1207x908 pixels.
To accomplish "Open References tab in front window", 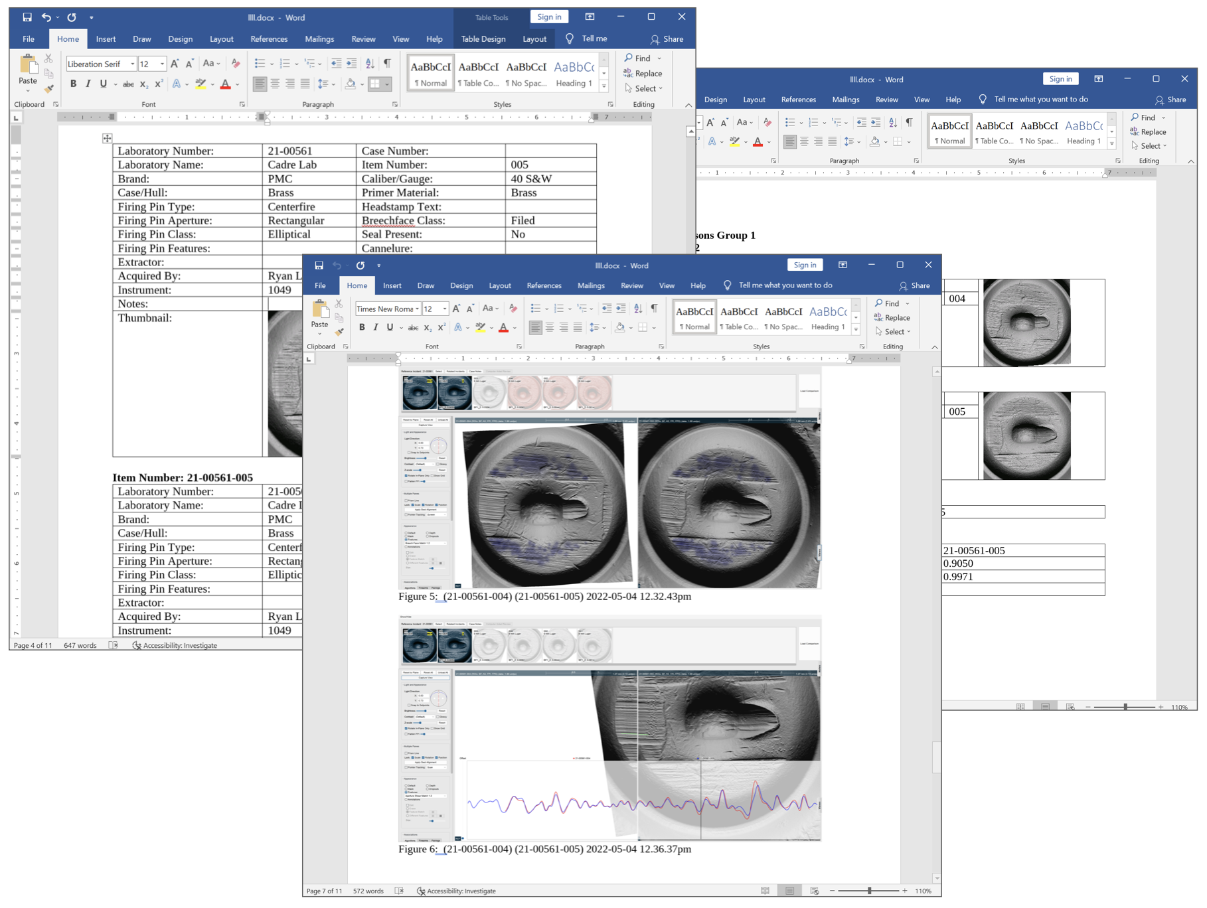I will 544,285.
